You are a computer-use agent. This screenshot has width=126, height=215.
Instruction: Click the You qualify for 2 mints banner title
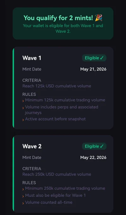tap(58, 18)
